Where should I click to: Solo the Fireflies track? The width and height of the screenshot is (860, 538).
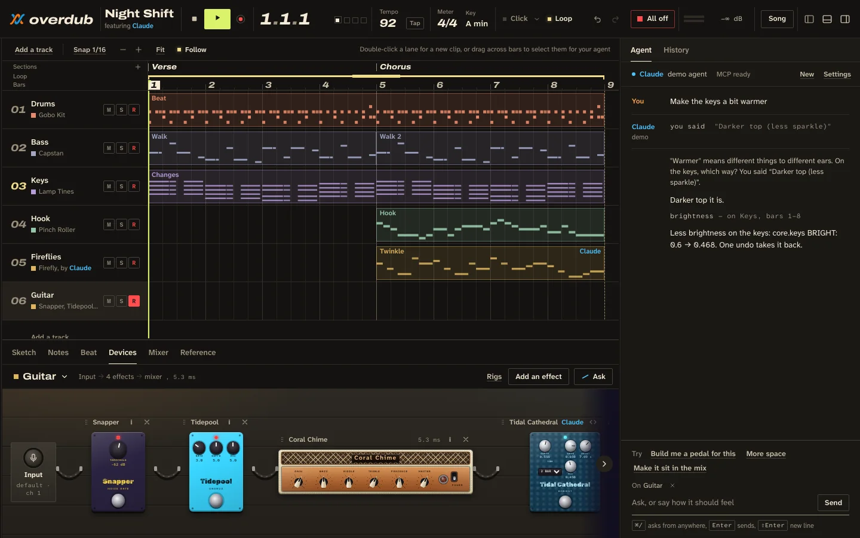(x=121, y=263)
